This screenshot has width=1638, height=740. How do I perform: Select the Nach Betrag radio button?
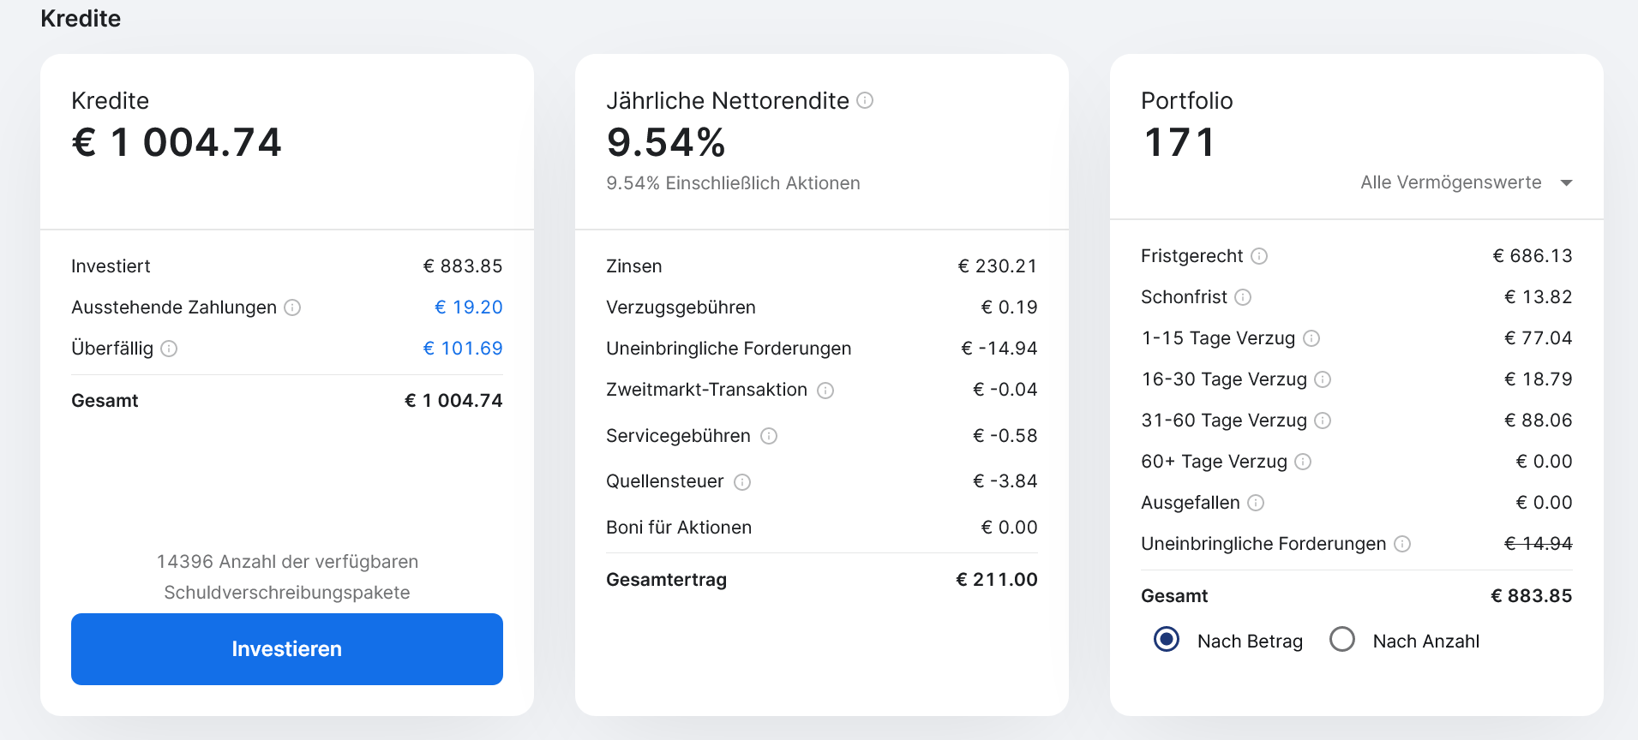click(x=1167, y=639)
